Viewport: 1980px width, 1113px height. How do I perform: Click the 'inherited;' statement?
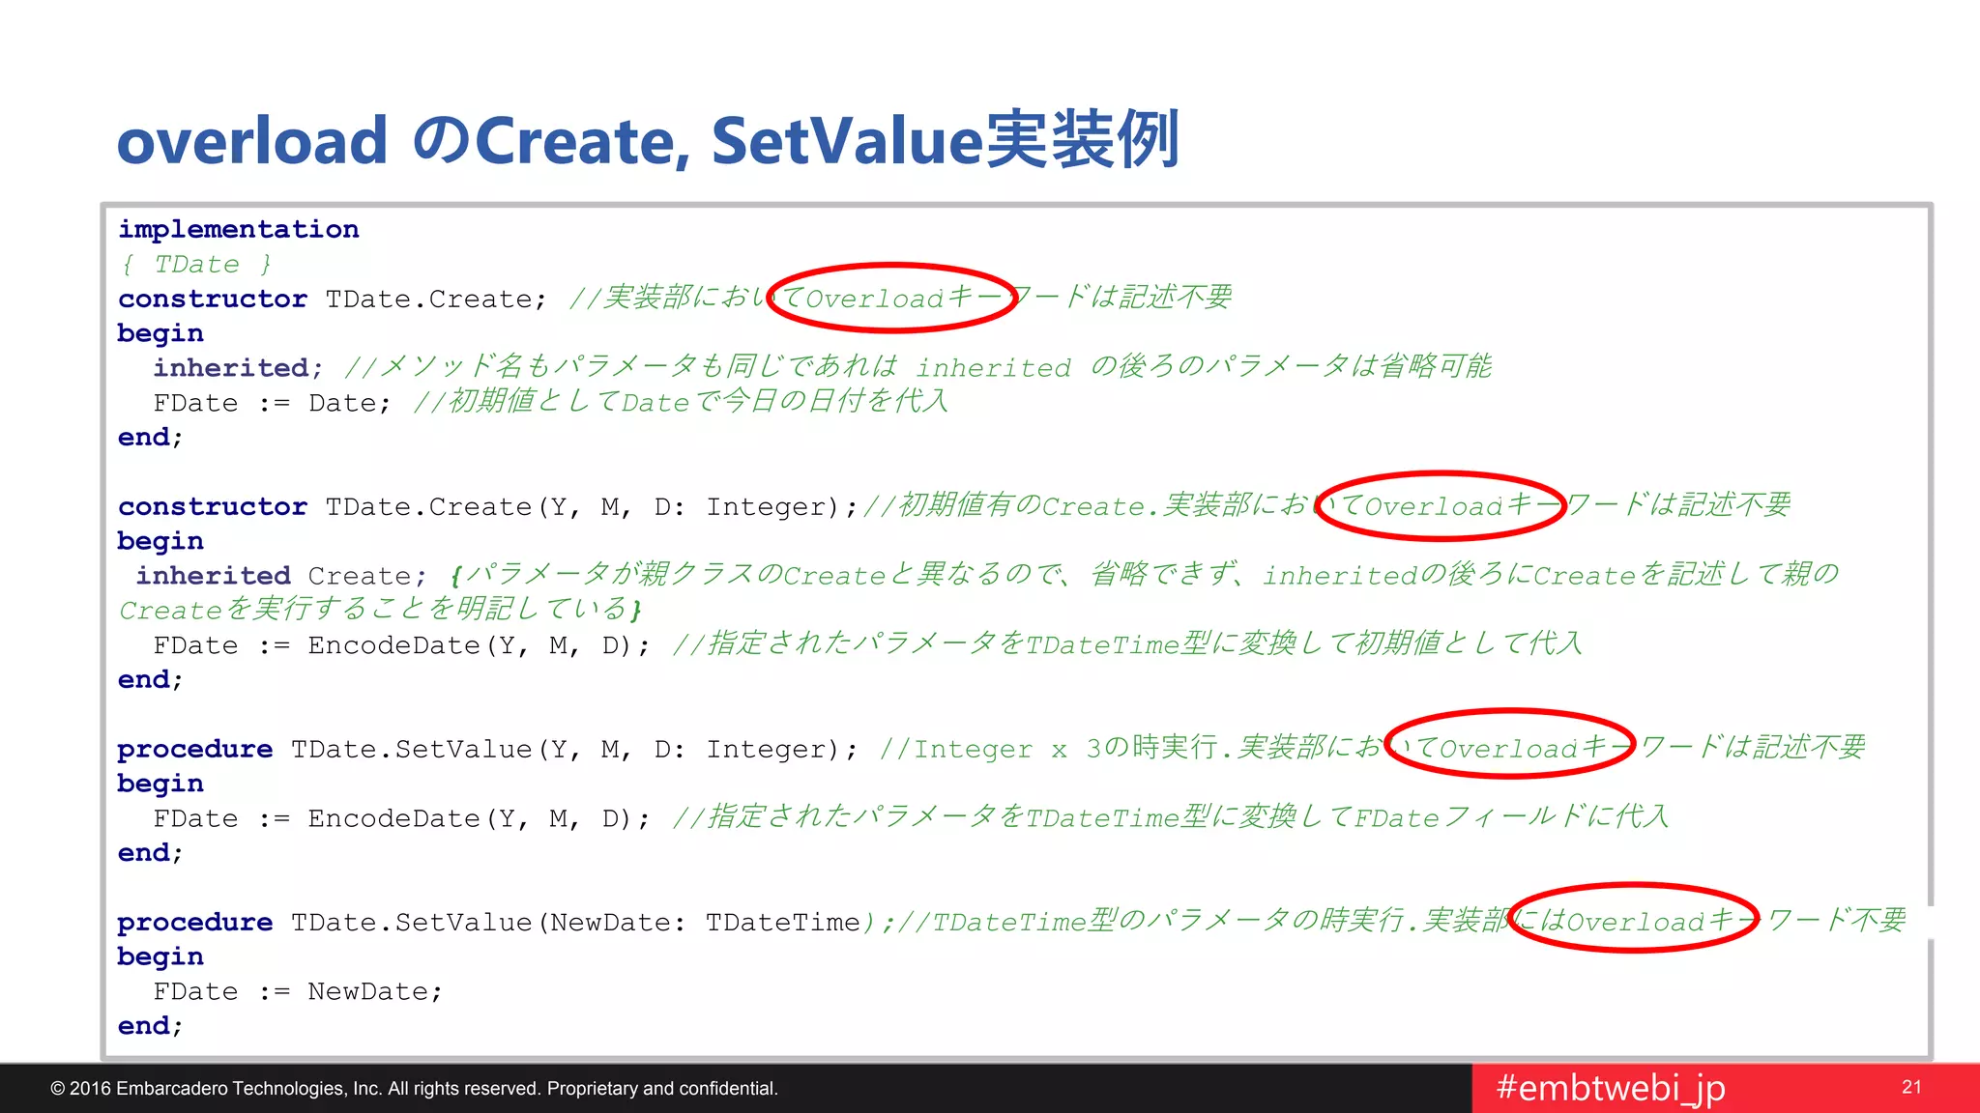coord(237,368)
